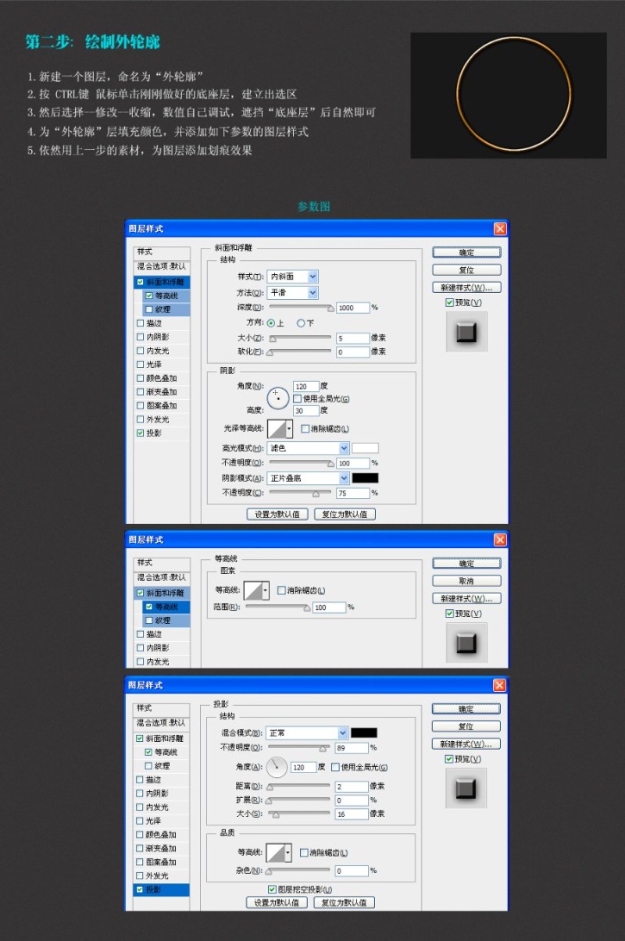
Task: Click the 深度 field showing 1000
Action: click(x=353, y=308)
